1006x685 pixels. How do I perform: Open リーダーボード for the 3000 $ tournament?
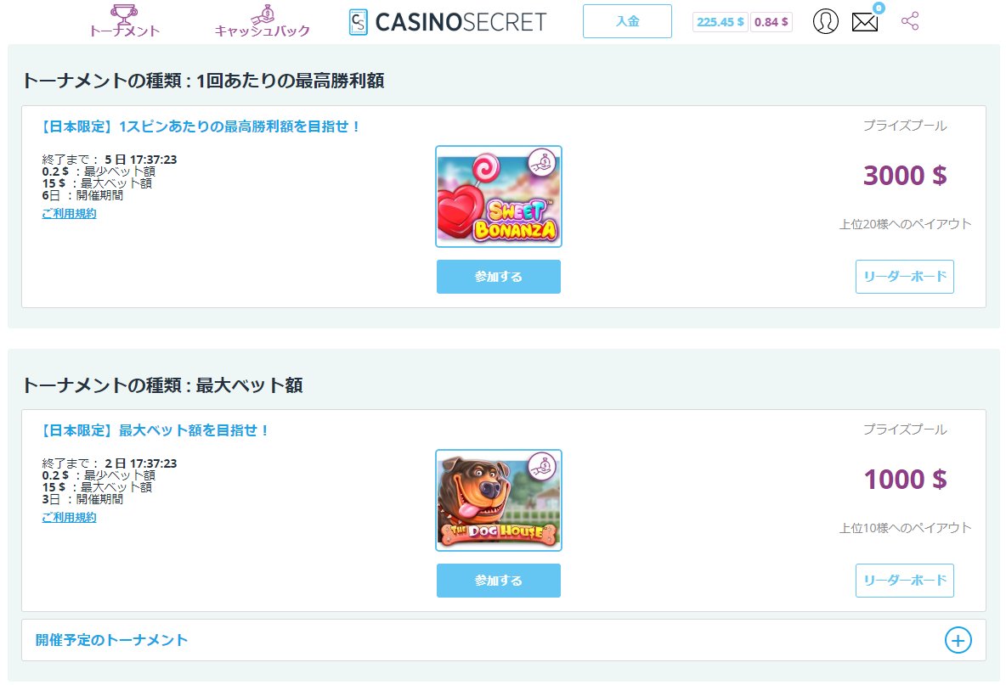pos(905,277)
